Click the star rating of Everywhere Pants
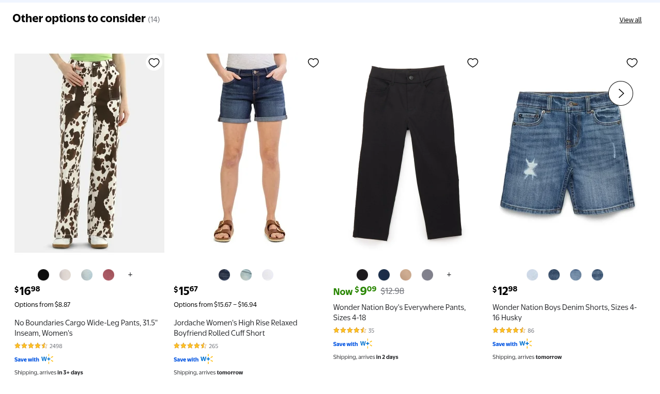 (x=348, y=330)
